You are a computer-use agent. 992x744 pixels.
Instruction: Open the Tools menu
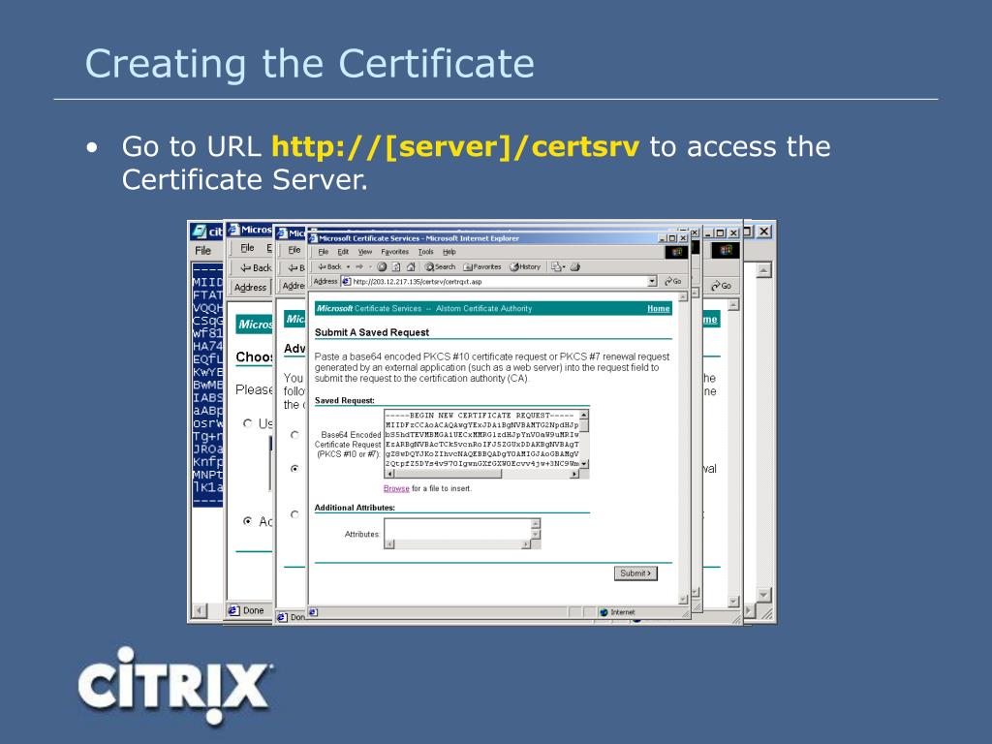click(426, 252)
